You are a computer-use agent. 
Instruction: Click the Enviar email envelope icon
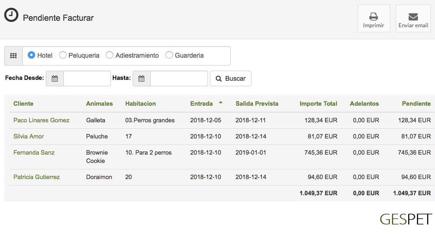point(413,17)
